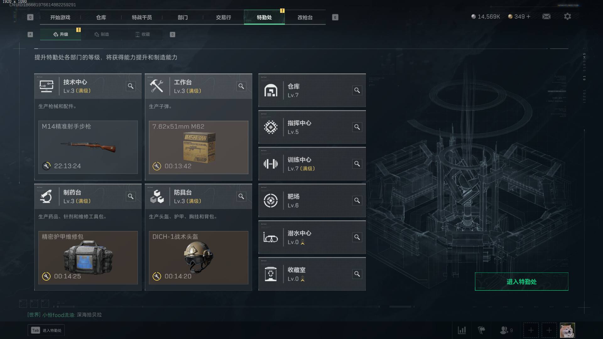Image resolution: width=603 pixels, height=339 pixels.
Task: Open the 制造 sub-tab
Action: pos(101,34)
